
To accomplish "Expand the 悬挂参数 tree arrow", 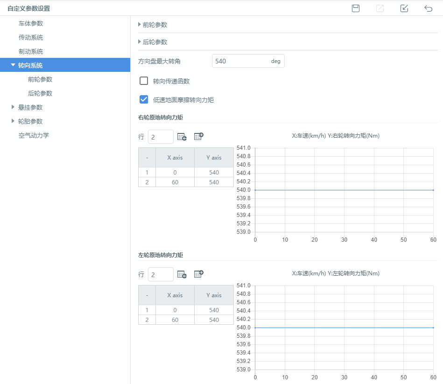I will pos(13,107).
